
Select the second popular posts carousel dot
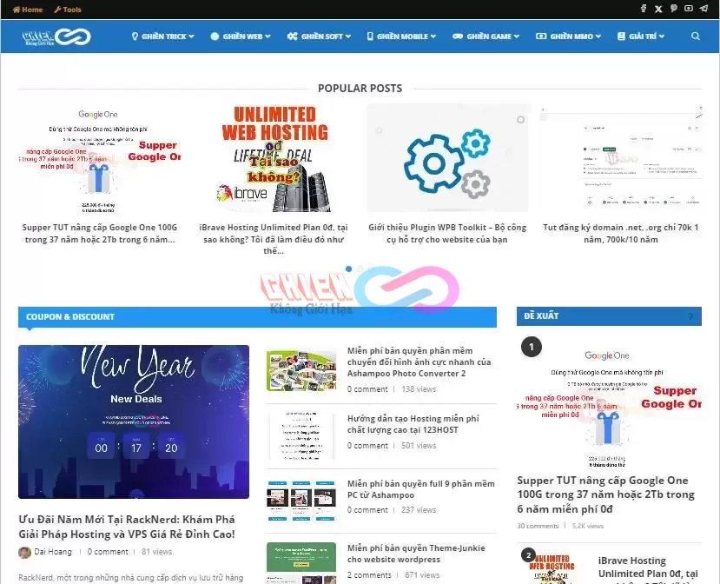click(x=360, y=269)
